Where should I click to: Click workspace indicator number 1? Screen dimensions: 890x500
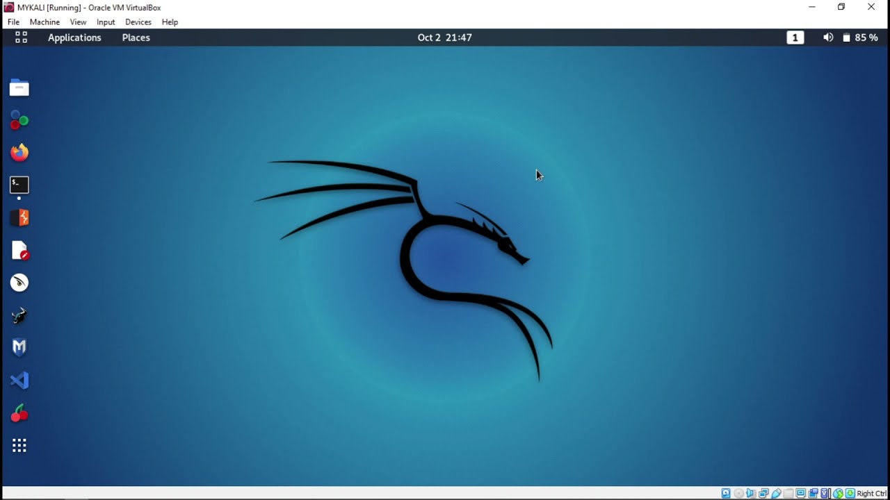pyautogui.click(x=795, y=37)
